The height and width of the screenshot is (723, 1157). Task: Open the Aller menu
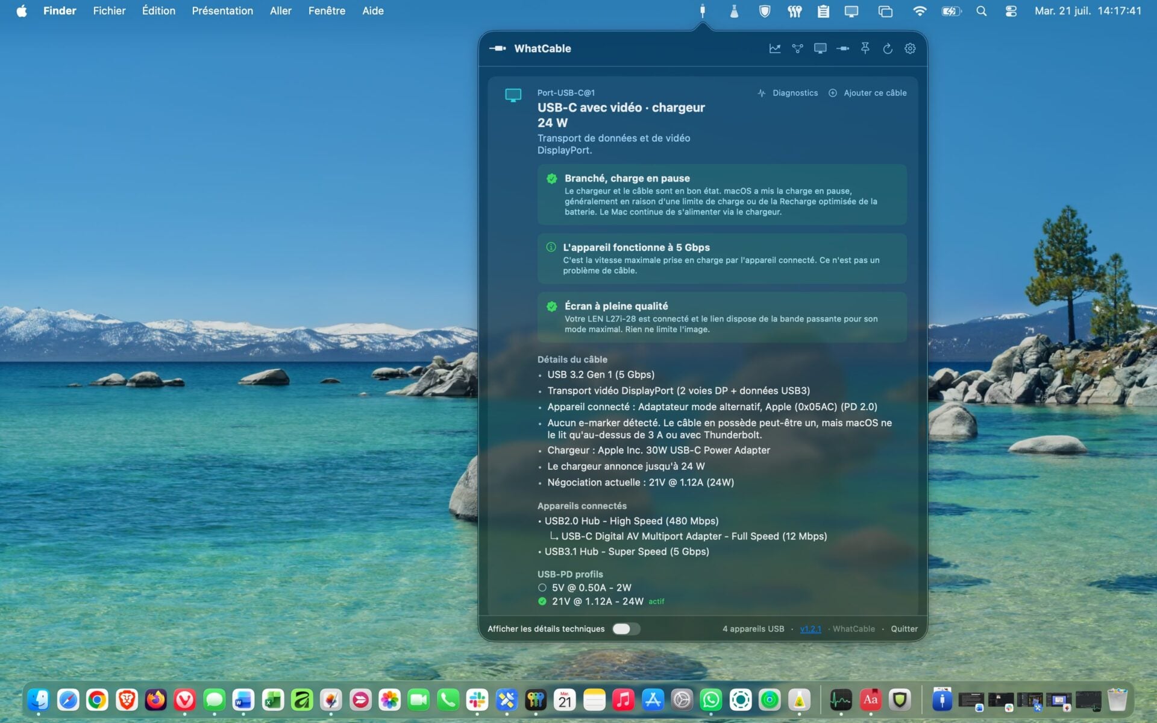click(280, 11)
